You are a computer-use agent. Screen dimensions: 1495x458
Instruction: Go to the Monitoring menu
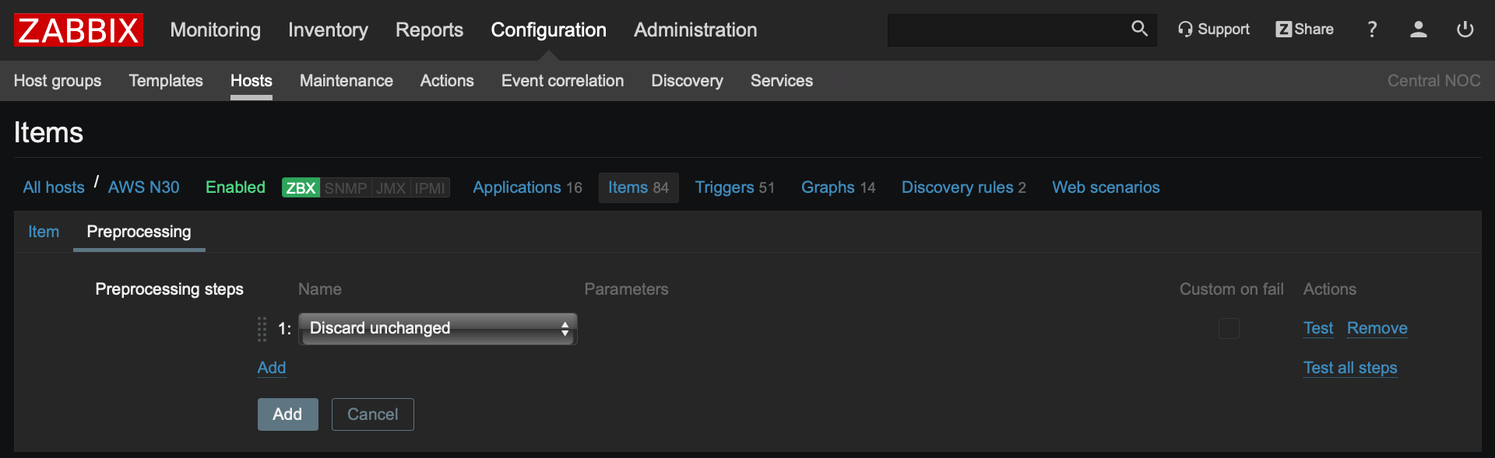tap(215, 30)
